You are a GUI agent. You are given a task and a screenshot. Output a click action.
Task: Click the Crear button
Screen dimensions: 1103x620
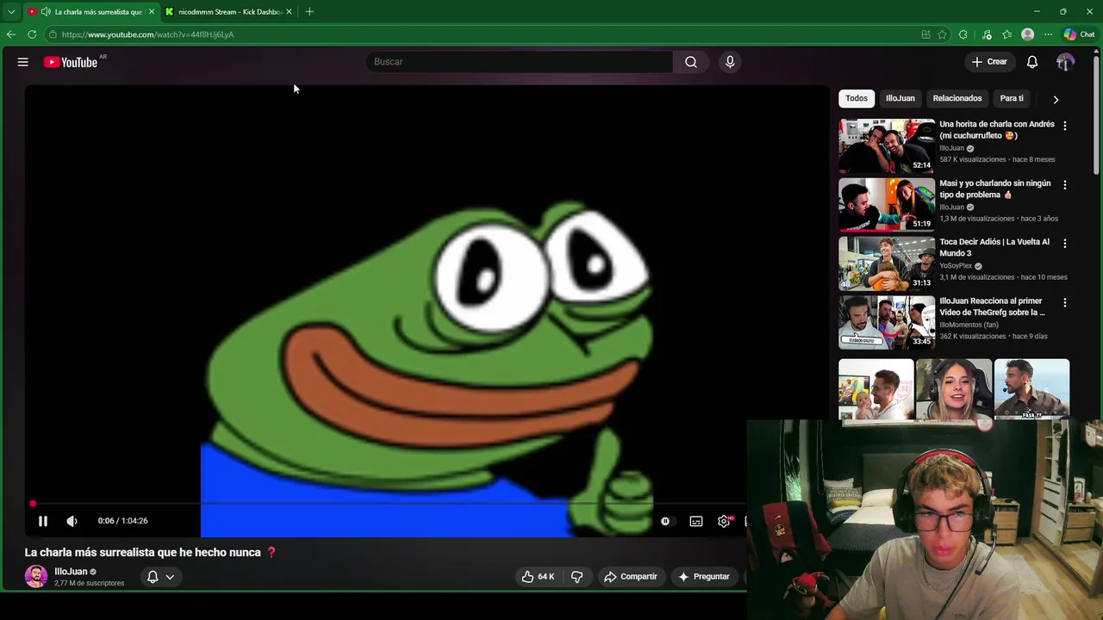[989, 62]
